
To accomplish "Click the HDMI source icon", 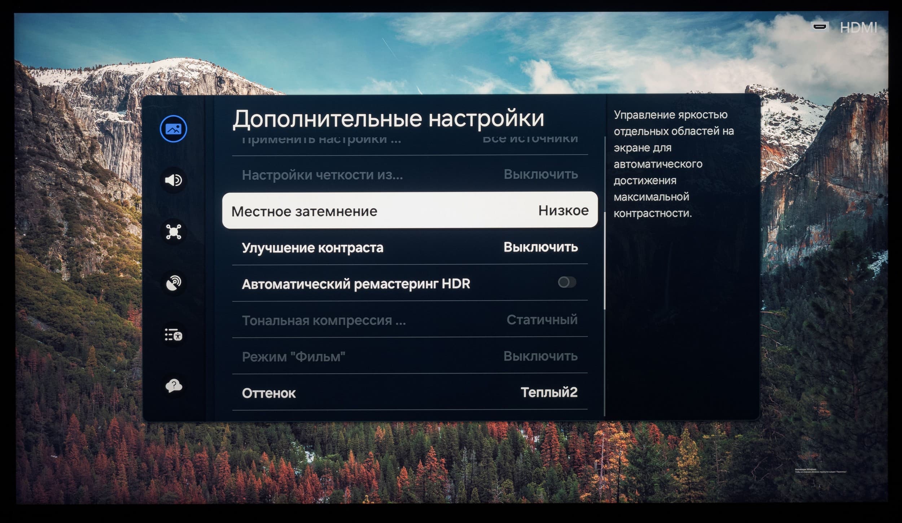I will pyautogui.click(x=819, y=27).
